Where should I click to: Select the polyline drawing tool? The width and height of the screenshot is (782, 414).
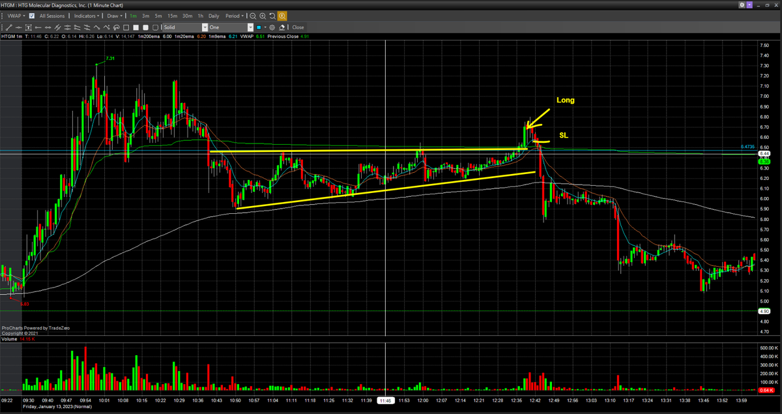click(96, 27)
